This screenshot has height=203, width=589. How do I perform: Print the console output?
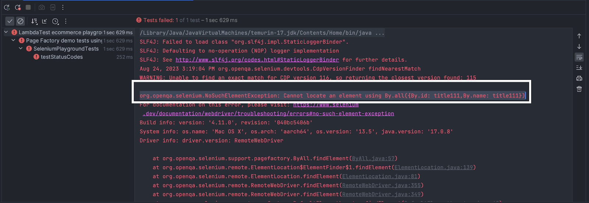click(579, 78)
